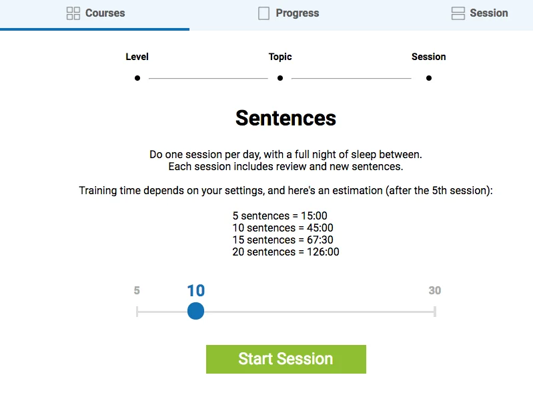Select the Session step label in breadcrumb

(x=428, y=57)
